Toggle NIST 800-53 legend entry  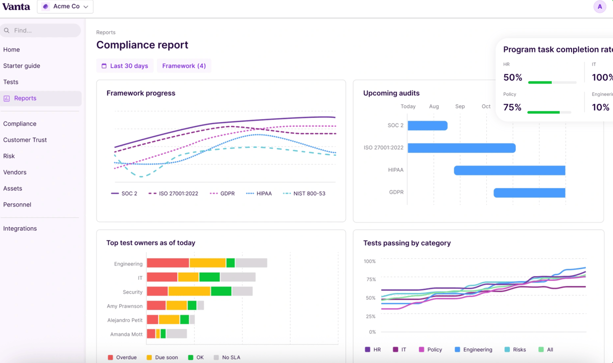point(304,193)
